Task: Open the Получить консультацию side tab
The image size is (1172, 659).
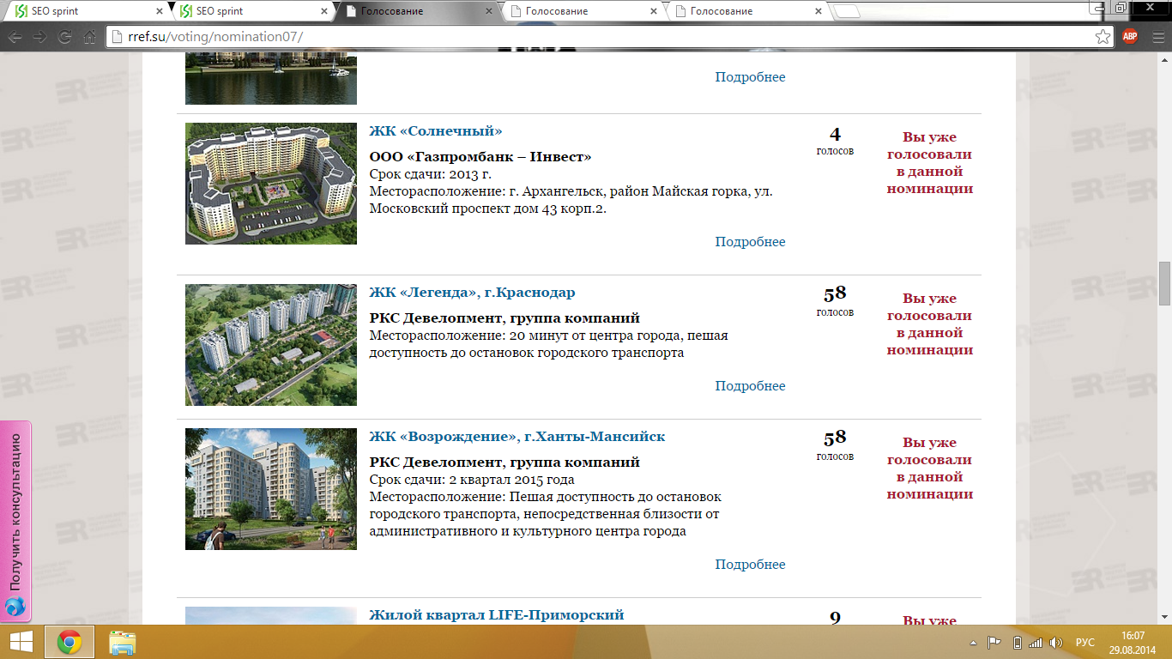Action: [x=15, y=520]
